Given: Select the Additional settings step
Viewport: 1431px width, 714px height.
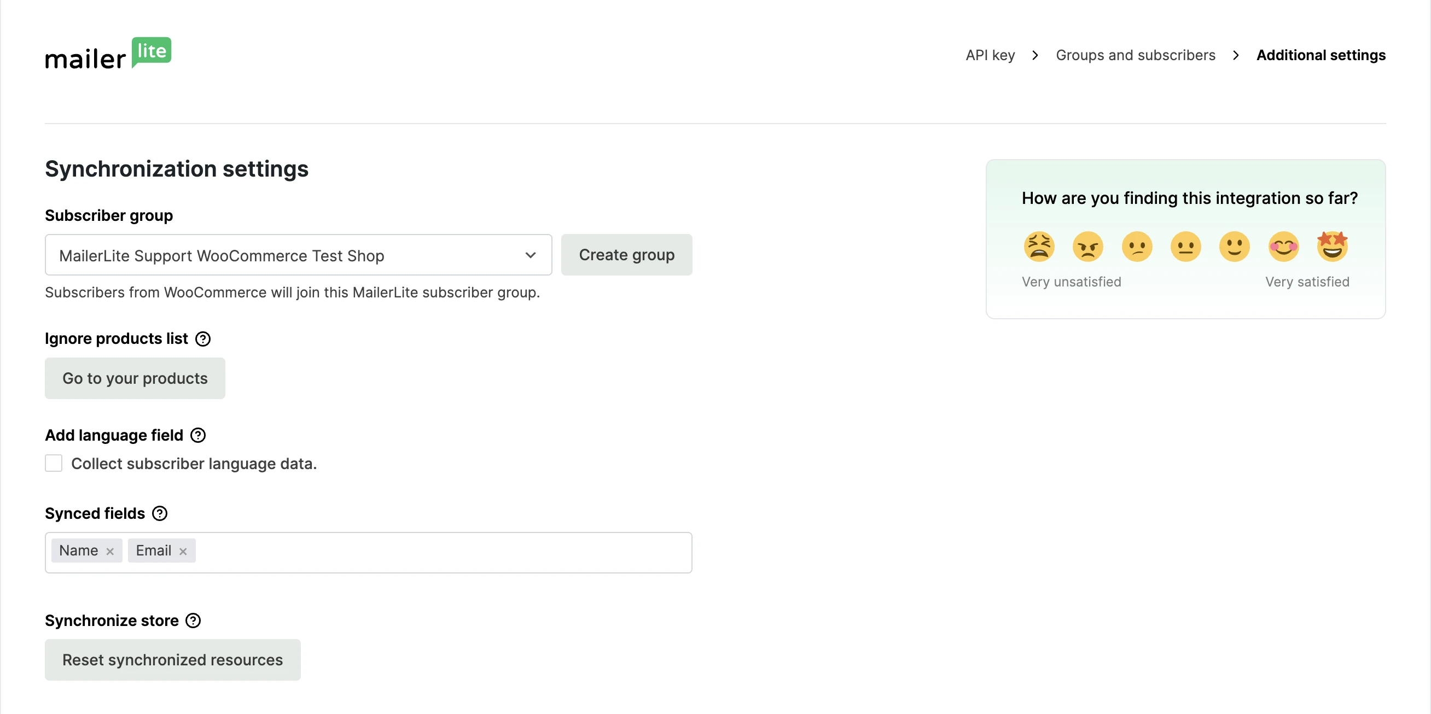Looking at the screenshot, I should pyautogui.click(x=1321, y=55).
